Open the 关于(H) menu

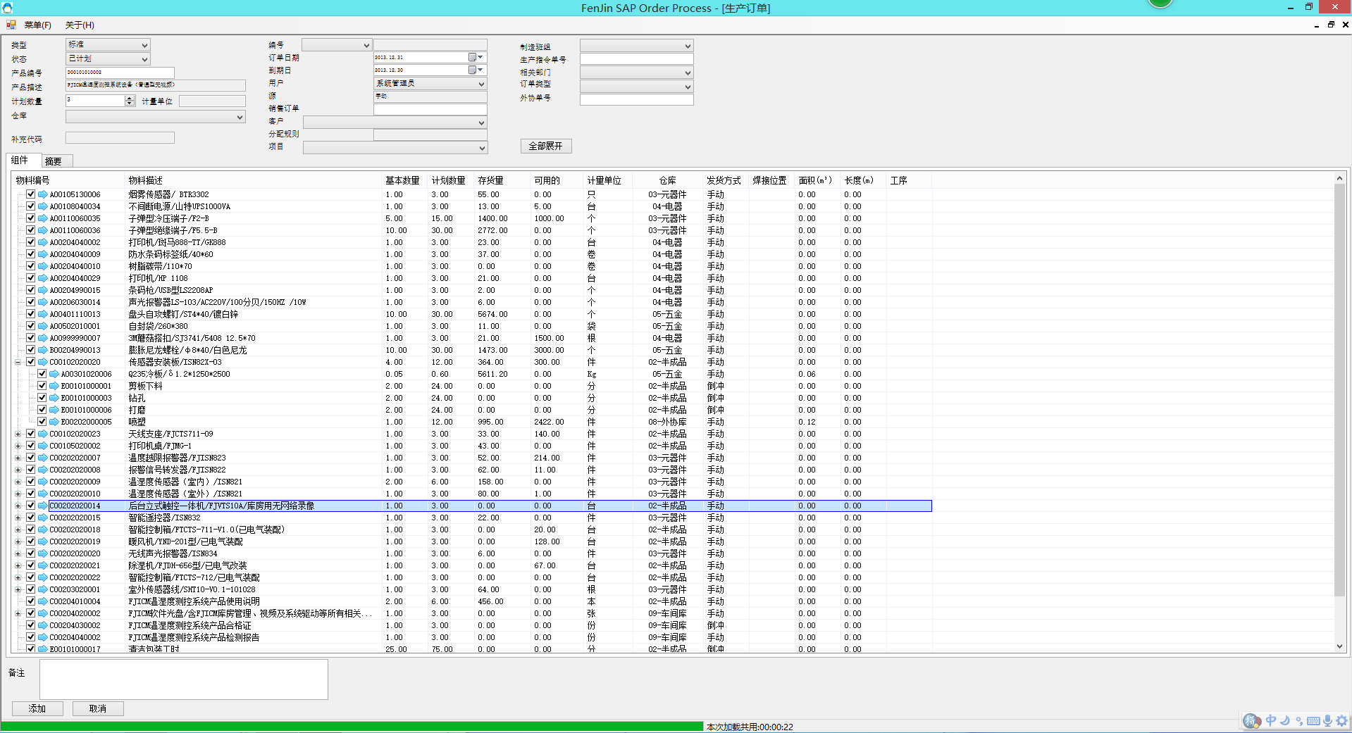(80, 25)
